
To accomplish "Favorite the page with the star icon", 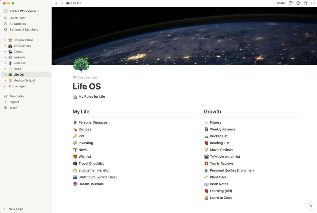I will coord(306,3).
